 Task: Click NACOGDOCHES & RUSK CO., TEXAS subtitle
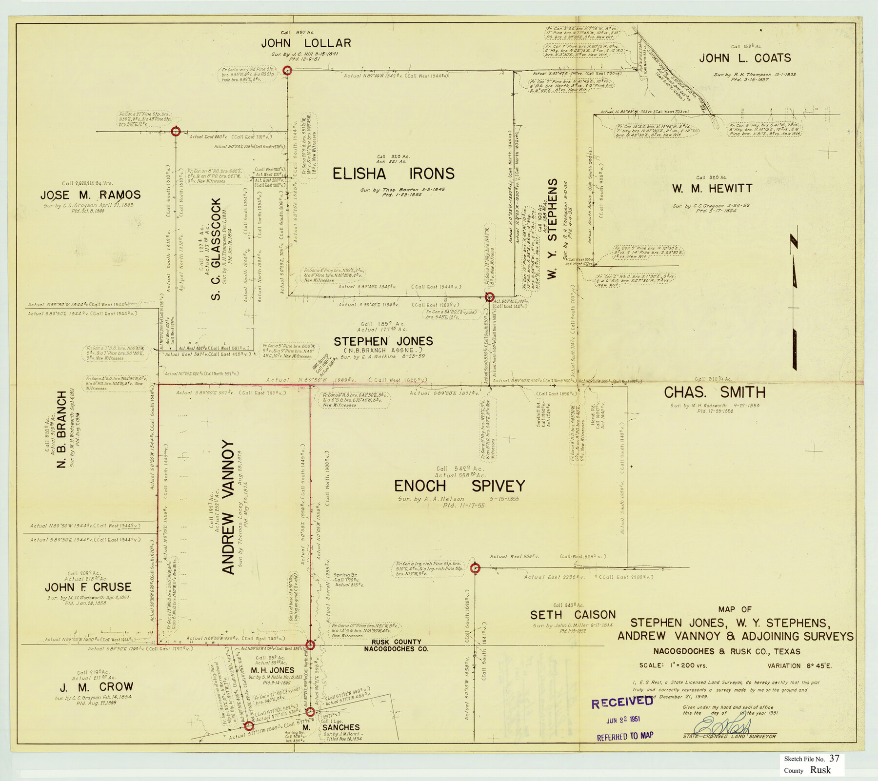(727, 651)
